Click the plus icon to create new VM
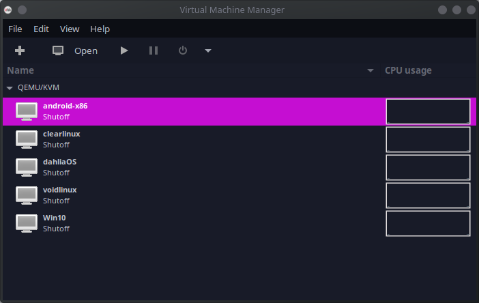The height and width of the screenshot is (303, 479). coord(20,50)
